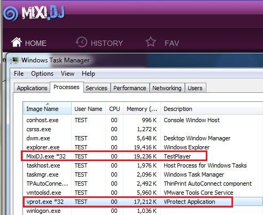This screenshot has width=263, height=215.
Task: Sort by the Memory column header
Action: [142, 108]
